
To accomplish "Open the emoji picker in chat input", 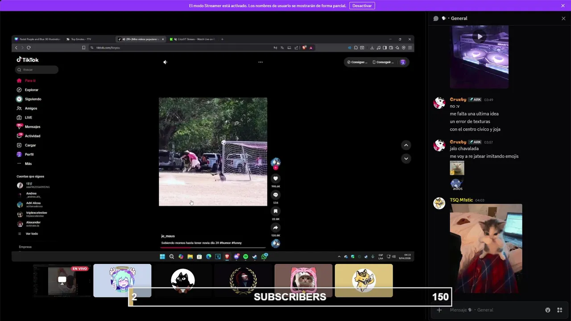I will click(x=548, y=310).
